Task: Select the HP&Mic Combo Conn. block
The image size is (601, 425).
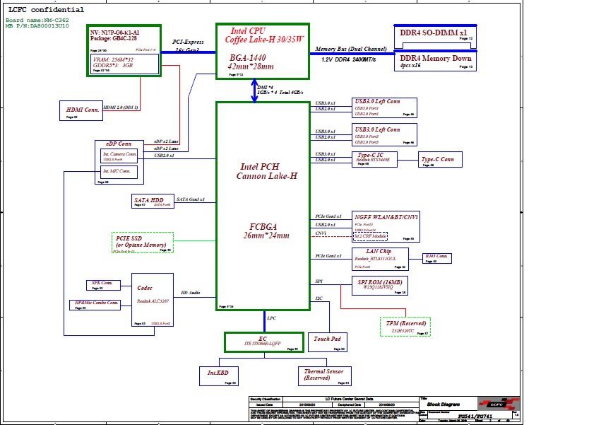Action: tap(95, 305)
